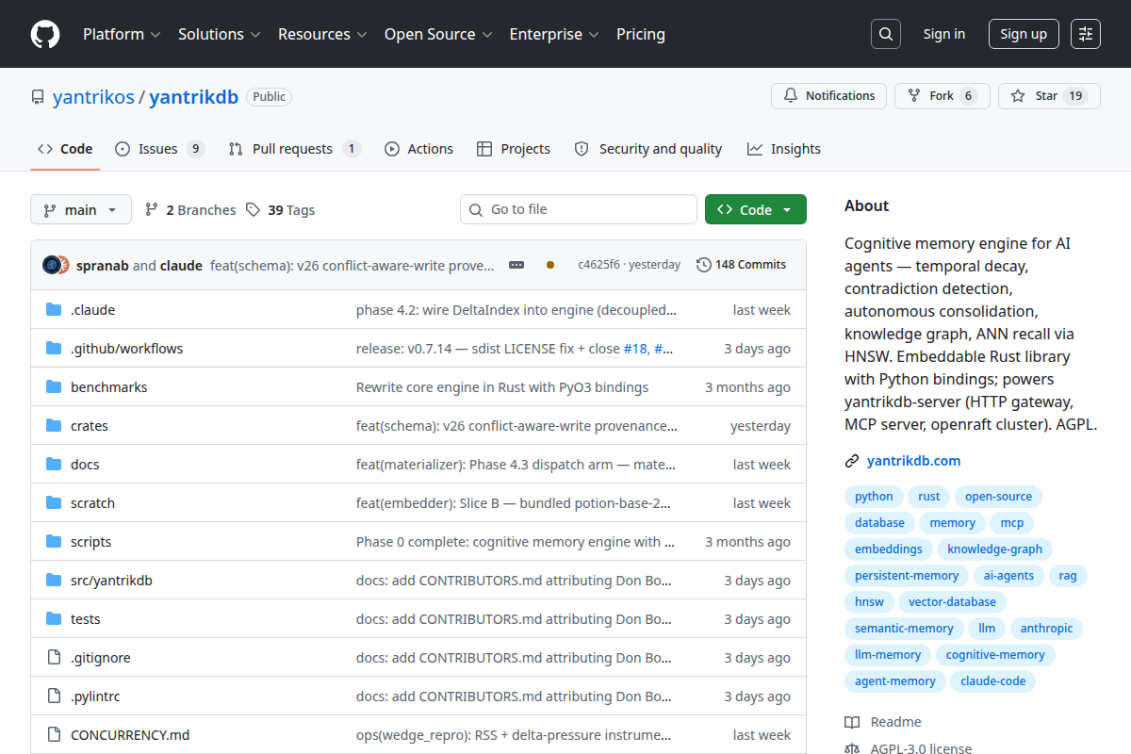
Task: Click the Security shield icon
Action: click(x=582, y=149)
